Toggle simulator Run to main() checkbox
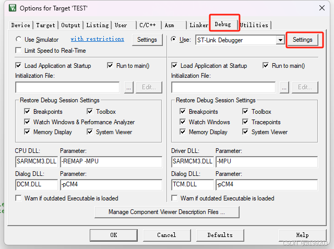The image size is (334, 249). point(110,65)
